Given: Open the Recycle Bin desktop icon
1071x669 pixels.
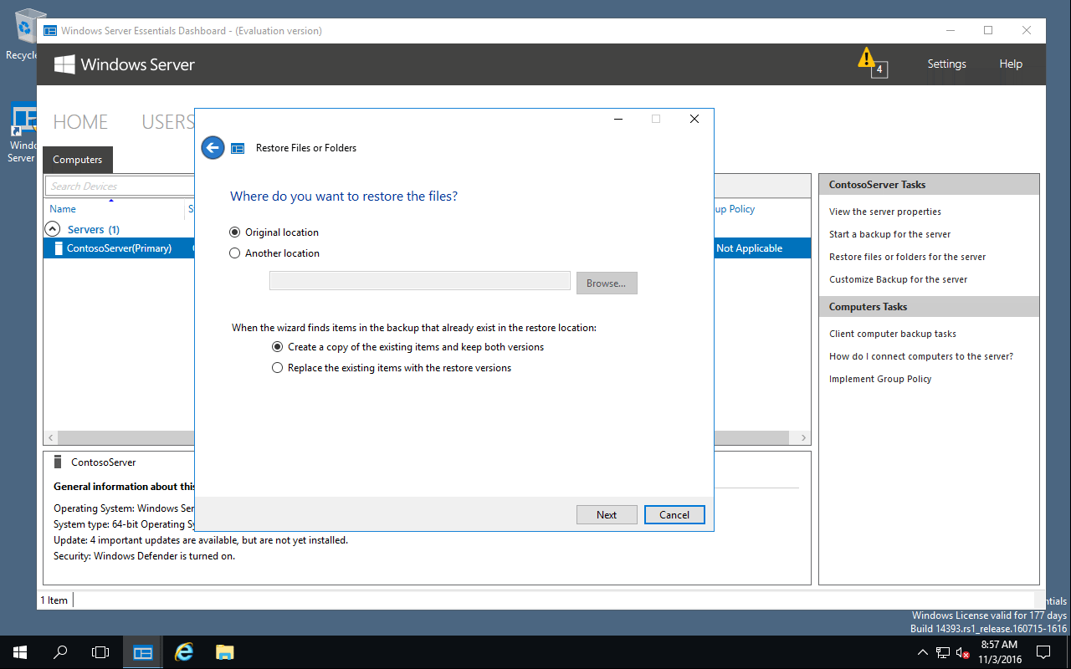Looking at the screenshot, I should click(23, 35).
